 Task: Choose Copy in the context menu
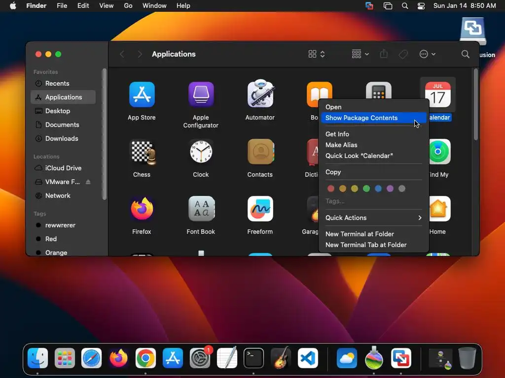(374, 172)
